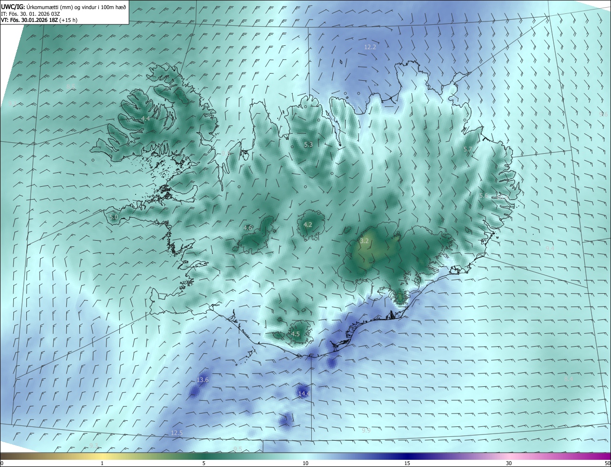Click the 5.3 value label in north Iceland

(308, 144)
